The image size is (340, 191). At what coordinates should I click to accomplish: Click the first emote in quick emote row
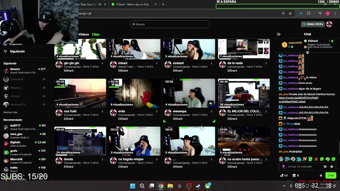click(281, 159)
